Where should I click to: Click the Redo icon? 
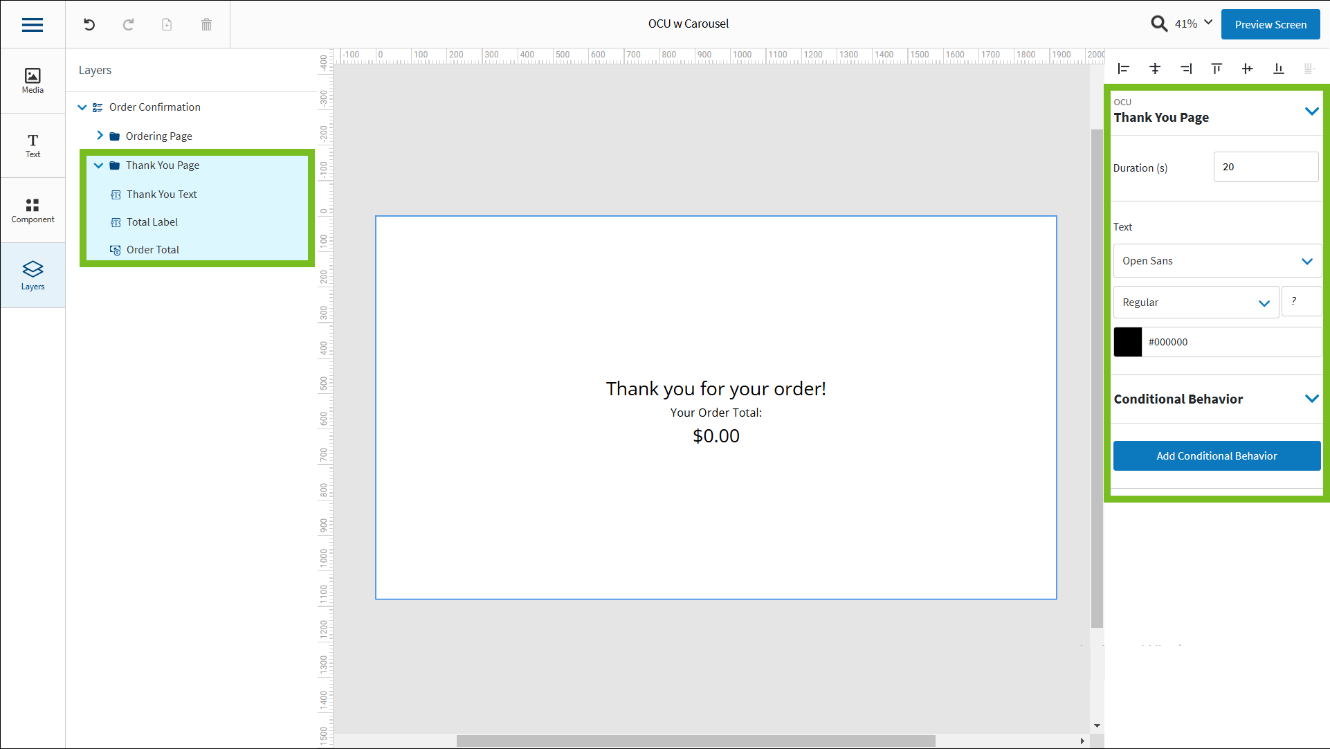[128, 24]
